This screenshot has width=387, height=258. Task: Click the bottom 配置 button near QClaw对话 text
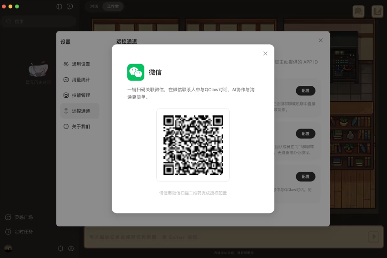(306, 177)
